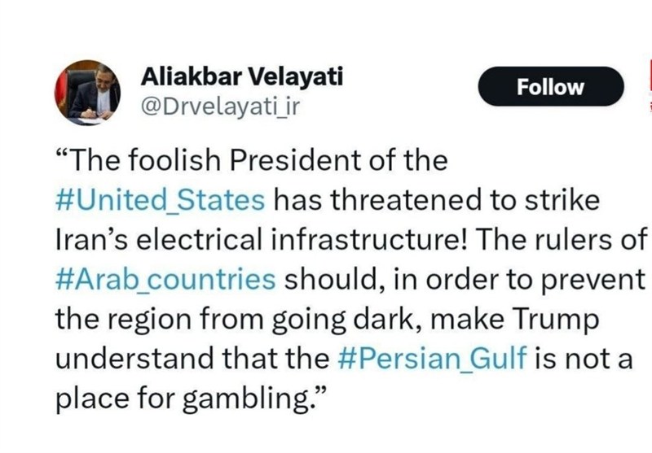The height and width of the screenshot is (453, 652).
Task: Open the Aliakbar Velayati display name
Action: click(x=242, y=77)
